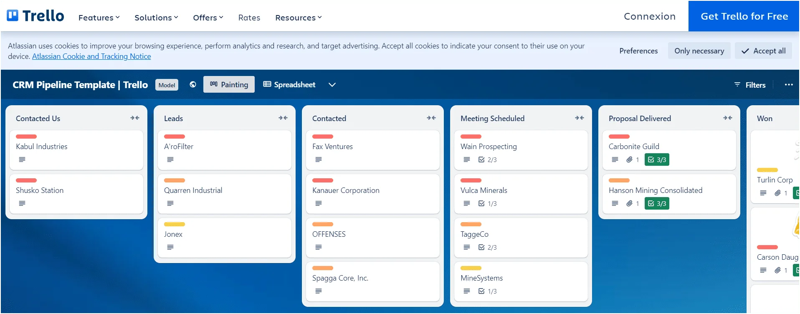Click description icon on A'roFilter card
Image resolution: width=800 pixels, height=314 pixels.
[170, 160]
